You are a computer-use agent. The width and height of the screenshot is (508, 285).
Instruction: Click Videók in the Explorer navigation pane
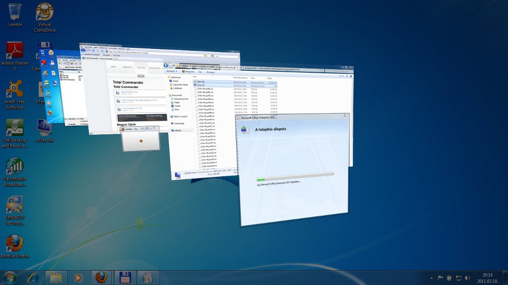click(x=177, y=106)
